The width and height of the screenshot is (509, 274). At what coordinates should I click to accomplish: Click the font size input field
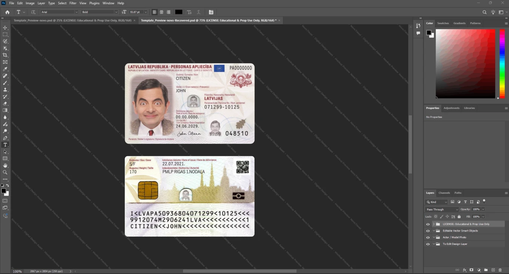(136, 12)
